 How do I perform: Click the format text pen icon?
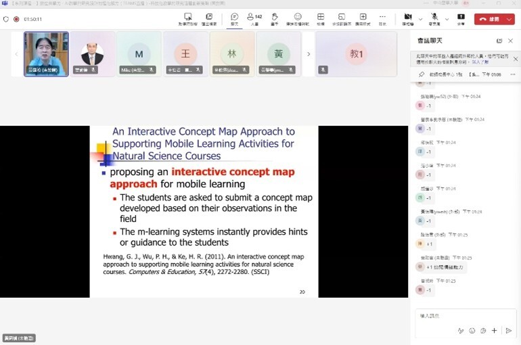(x=460, y=331)
